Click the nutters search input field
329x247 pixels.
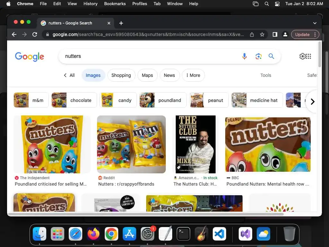click(x=151, y=56)
